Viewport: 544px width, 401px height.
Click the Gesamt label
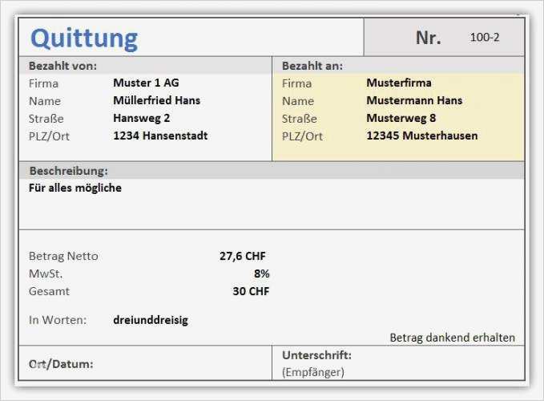pos(49,291)
